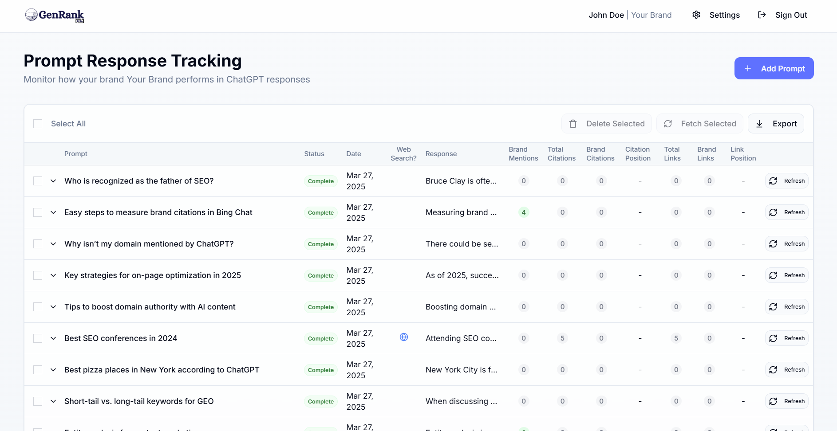Select the Best pizza places row checkbox

38,370
